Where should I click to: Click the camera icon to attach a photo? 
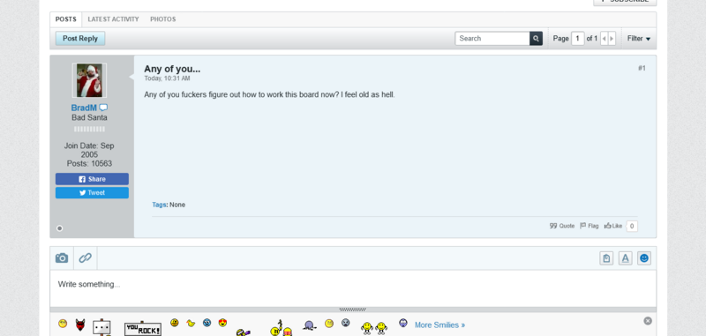tap(62, 258)
